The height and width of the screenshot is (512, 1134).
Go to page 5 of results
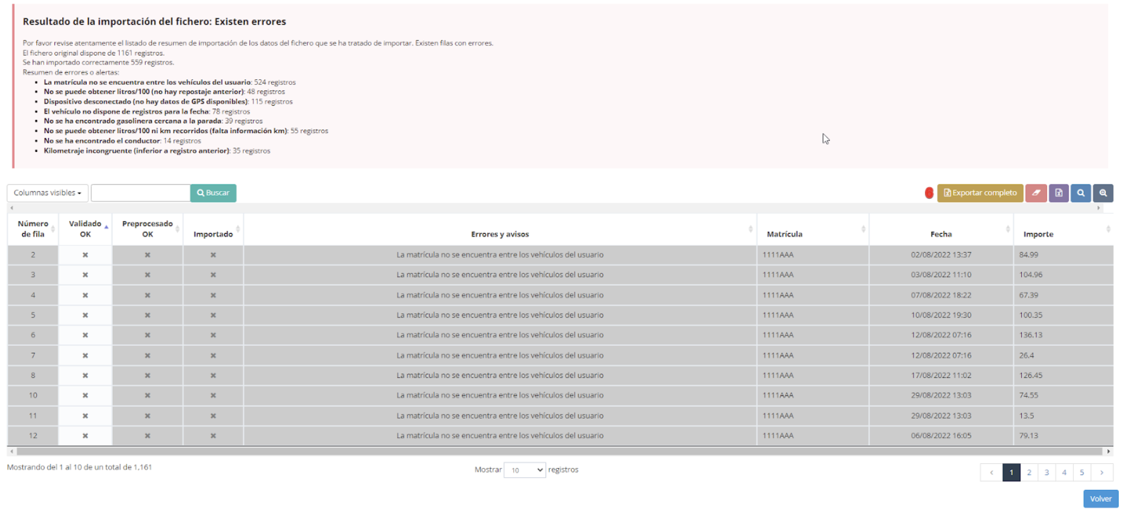point(1082,472)
